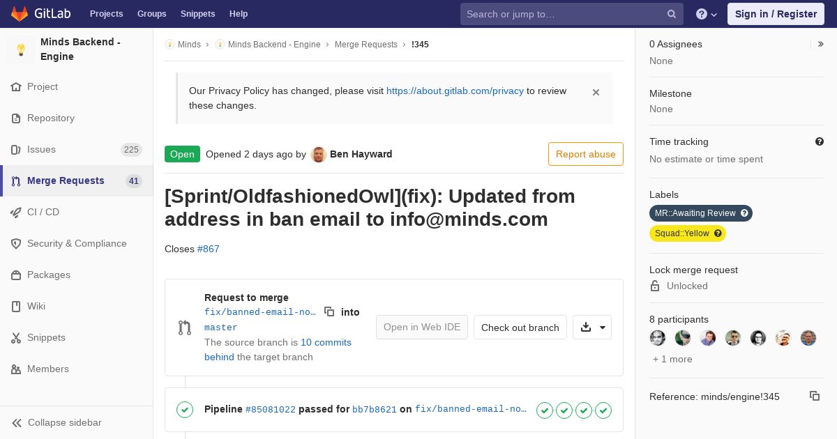Click the second pipeline stage check icon

[x=564, y=410]
